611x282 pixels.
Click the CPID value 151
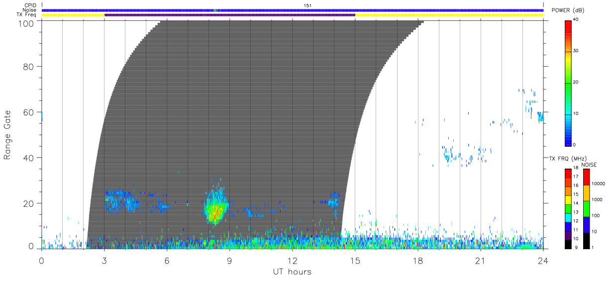coord(308,5)
